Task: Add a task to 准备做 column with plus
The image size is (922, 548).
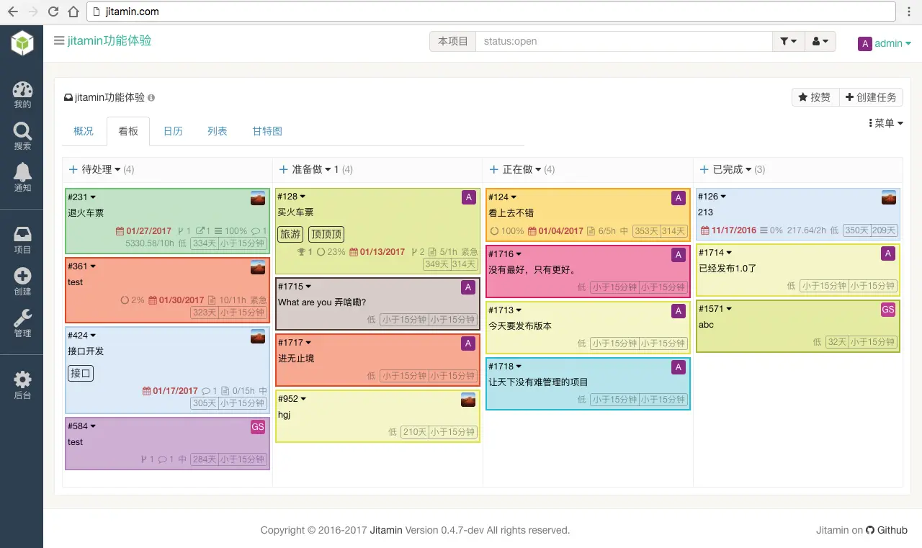Action: pos(283,169)
